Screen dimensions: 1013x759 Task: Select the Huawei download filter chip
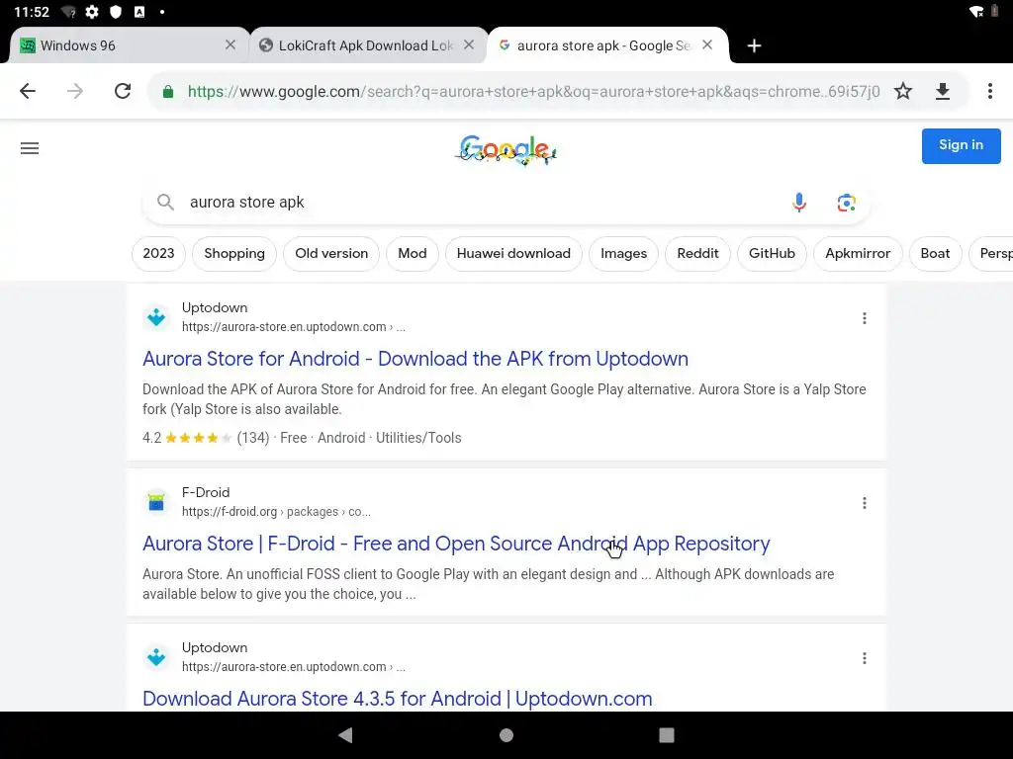(x=513, y=254)
